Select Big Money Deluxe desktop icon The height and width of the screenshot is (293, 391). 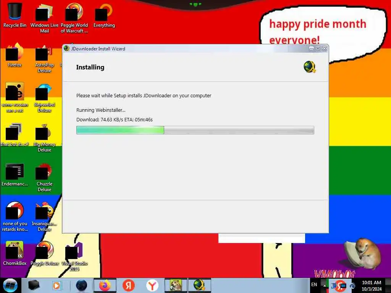pos(44,138)
